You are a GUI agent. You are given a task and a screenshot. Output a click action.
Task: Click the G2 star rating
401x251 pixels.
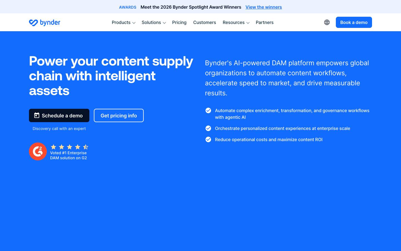(69, 147)
